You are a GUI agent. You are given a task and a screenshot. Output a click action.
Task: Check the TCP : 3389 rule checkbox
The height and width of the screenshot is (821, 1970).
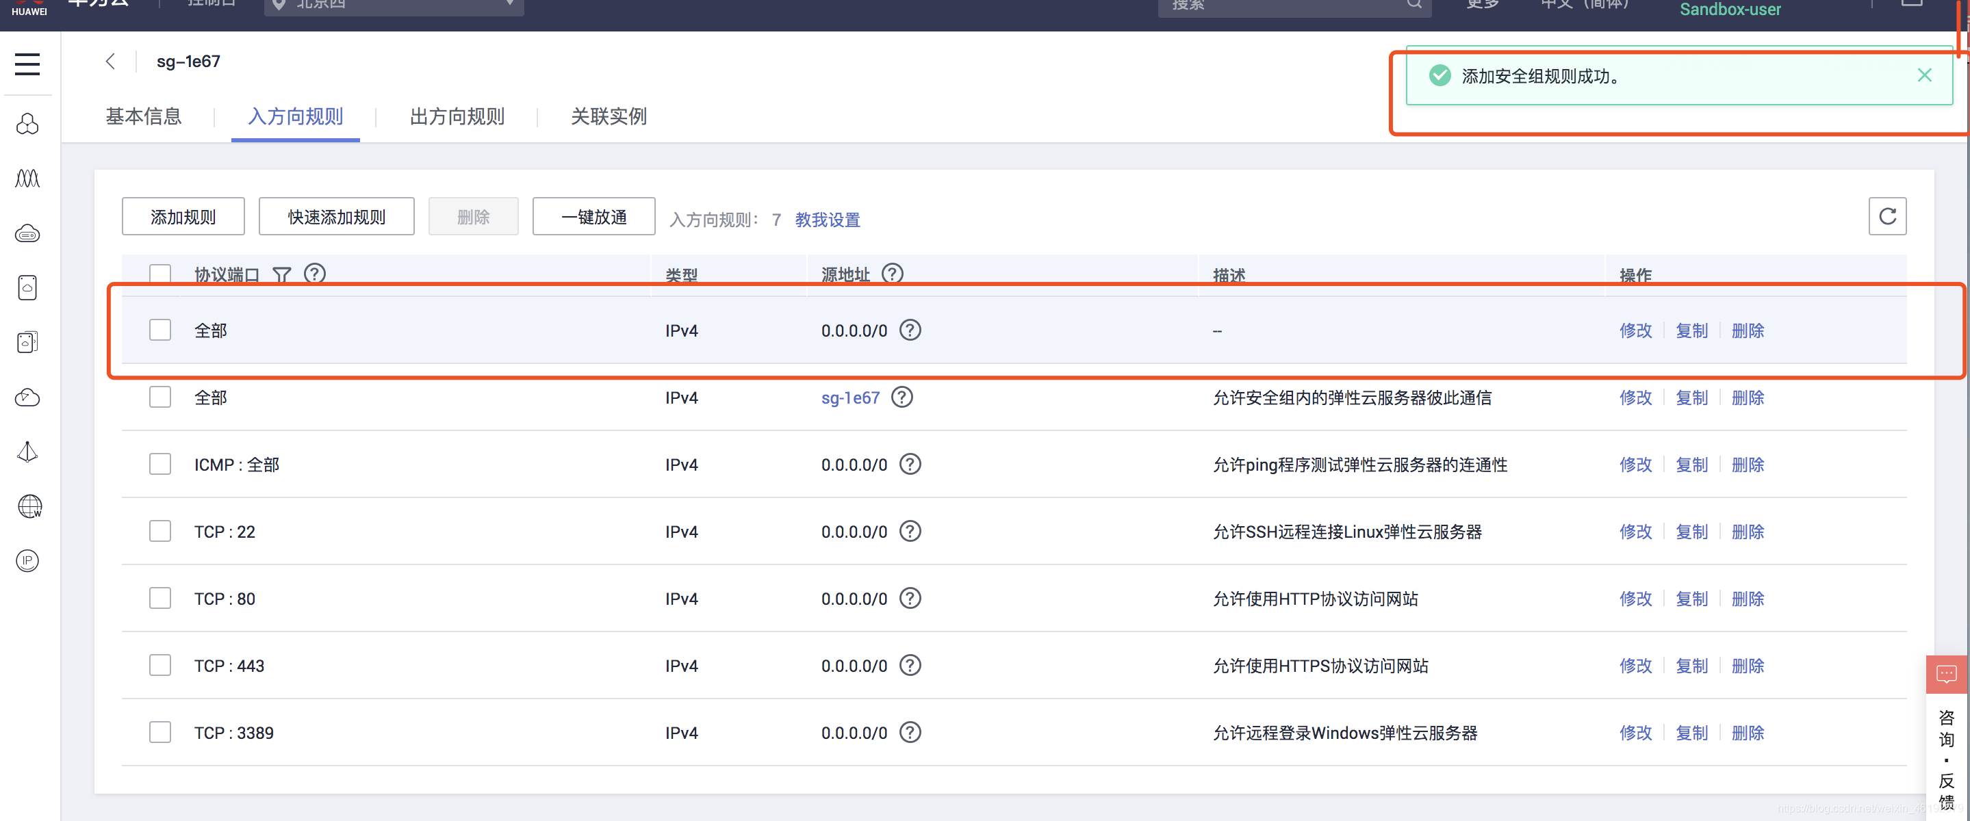point(160,732)
